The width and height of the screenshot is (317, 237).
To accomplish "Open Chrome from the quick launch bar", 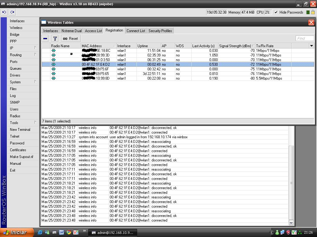I will pyautogui.click(x=69, y=232).
